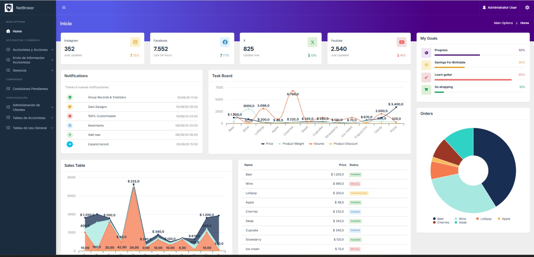534x257 pixels.
Task: Click the Savings For Birthdate progress bar
Action: point(480,68)
